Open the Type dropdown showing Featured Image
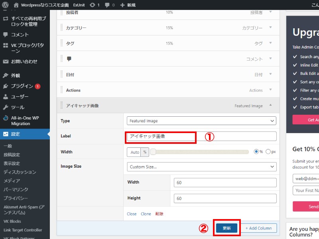The width and height of the screenshot is (319, 239). click(201, 121)
